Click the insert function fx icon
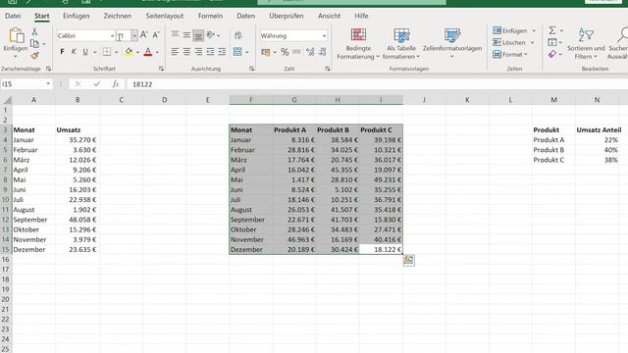 (116, 84)
